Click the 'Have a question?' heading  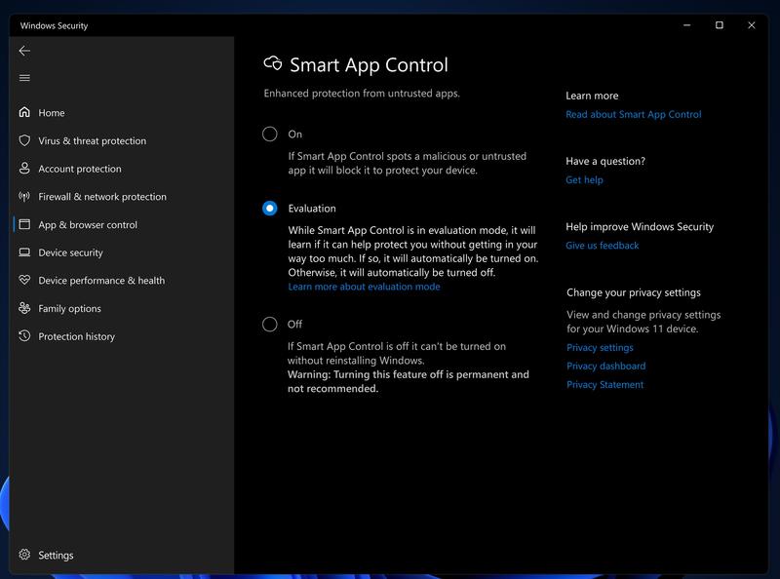click(605, 161)
